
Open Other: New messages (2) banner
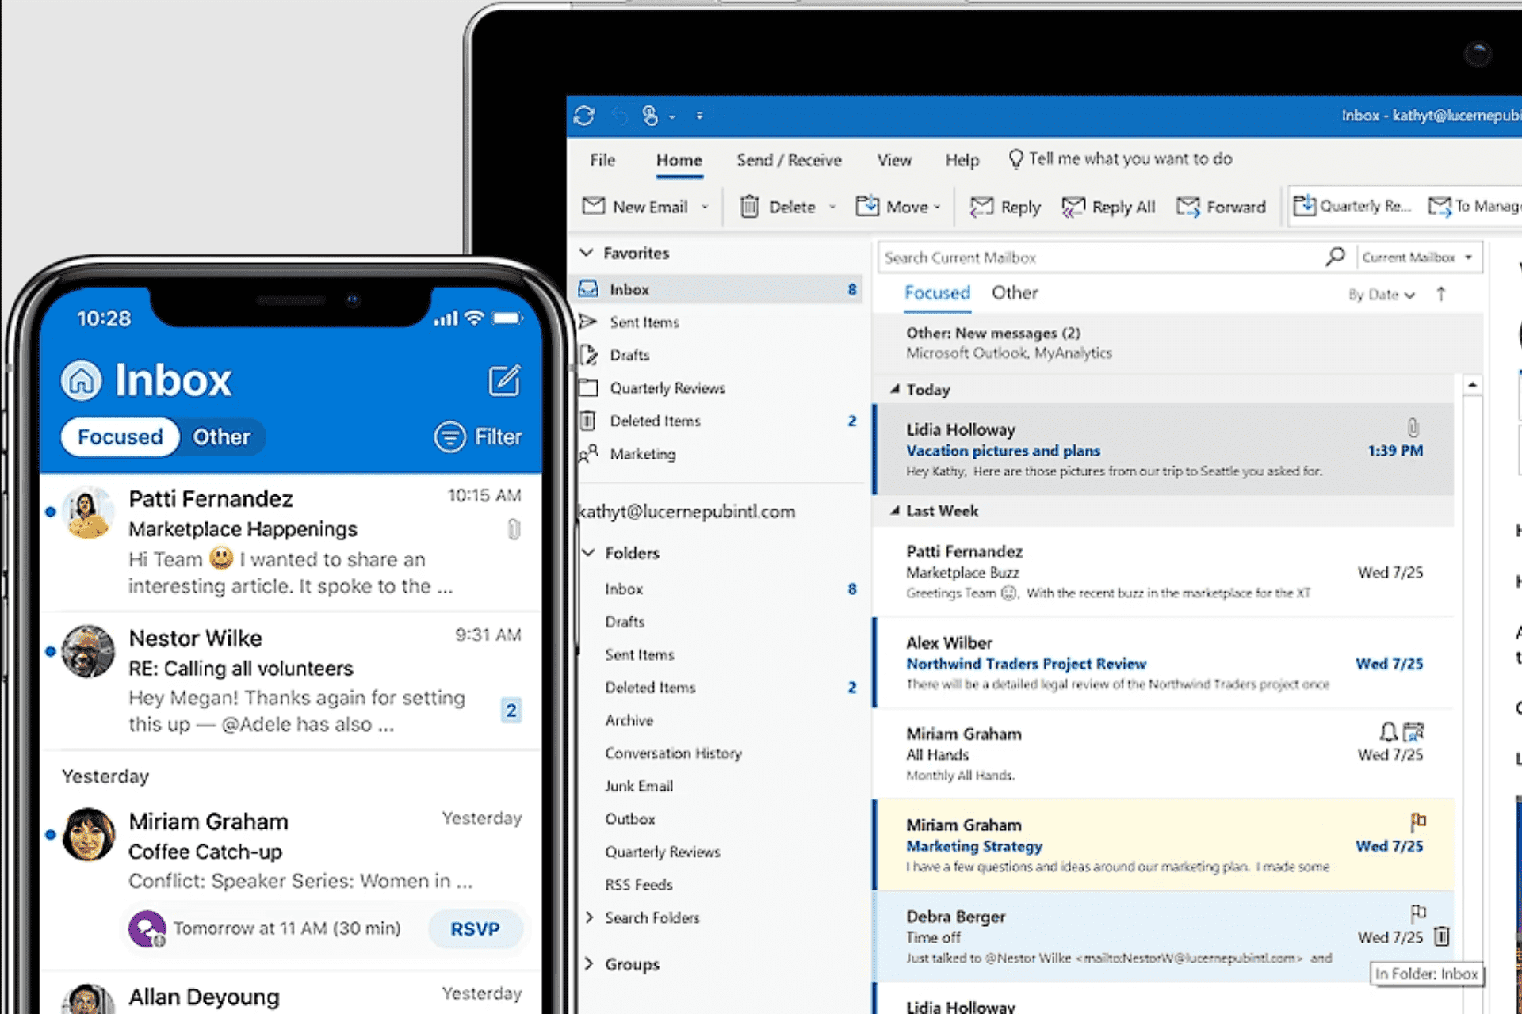click(1178, 343)
